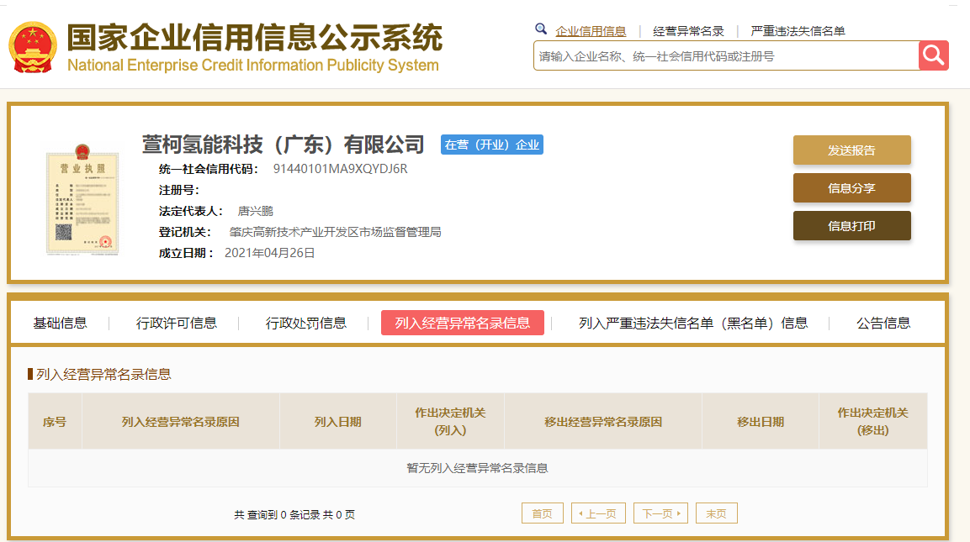The height and width of the screenshot is (542, 970).
Task: Click the English National Enterprise Credit subtitle
Action: (x=253, y=65)
